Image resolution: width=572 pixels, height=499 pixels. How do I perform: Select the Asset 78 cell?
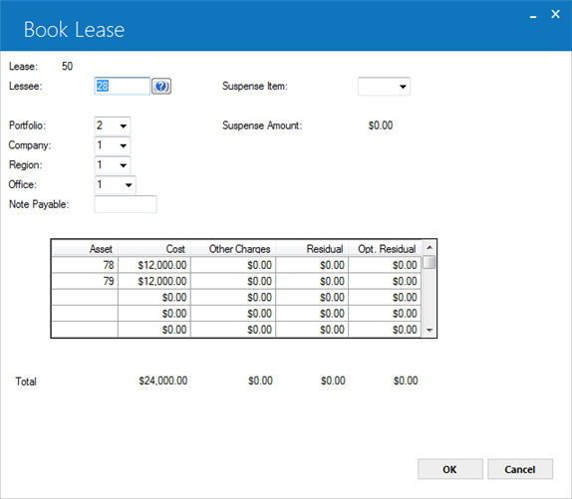pyautogui.click(x=85, y=265)
